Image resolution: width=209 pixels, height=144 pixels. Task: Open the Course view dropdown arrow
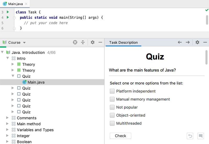point(24,43)
